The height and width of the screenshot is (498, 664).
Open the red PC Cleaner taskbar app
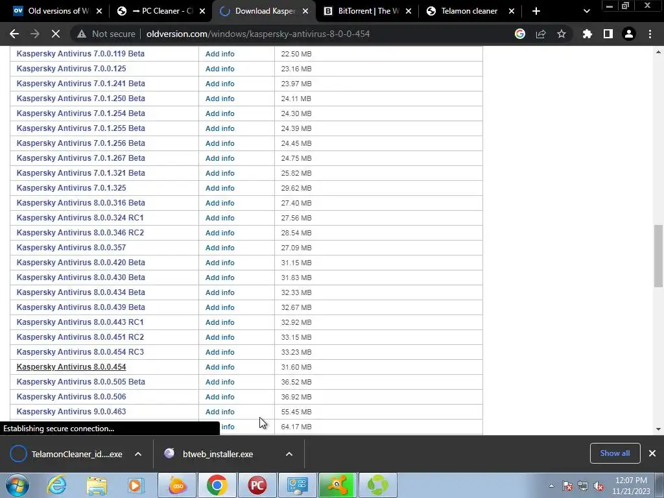pos(257,485)
